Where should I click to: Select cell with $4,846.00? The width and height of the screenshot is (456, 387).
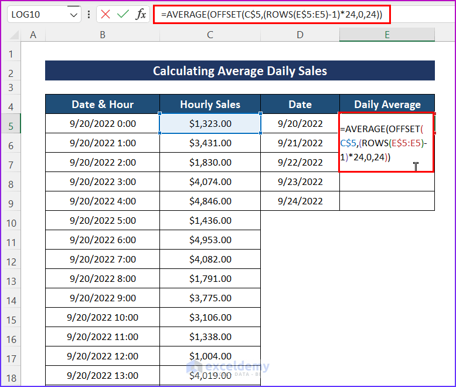click(x=210, y=201)
